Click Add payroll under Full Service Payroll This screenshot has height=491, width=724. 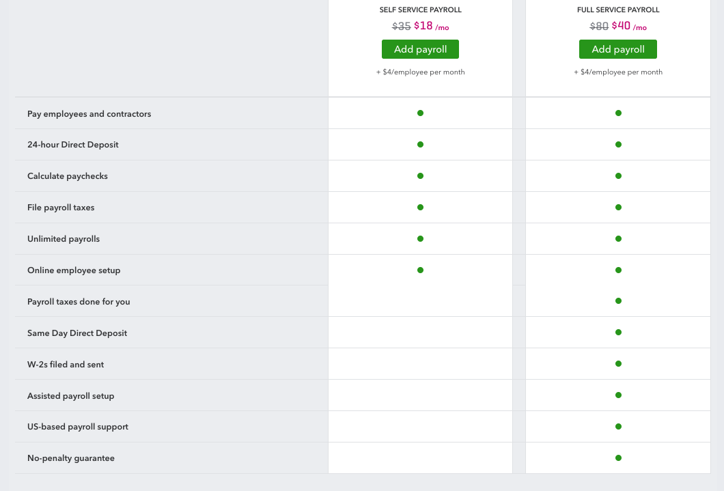pos(617,49)
